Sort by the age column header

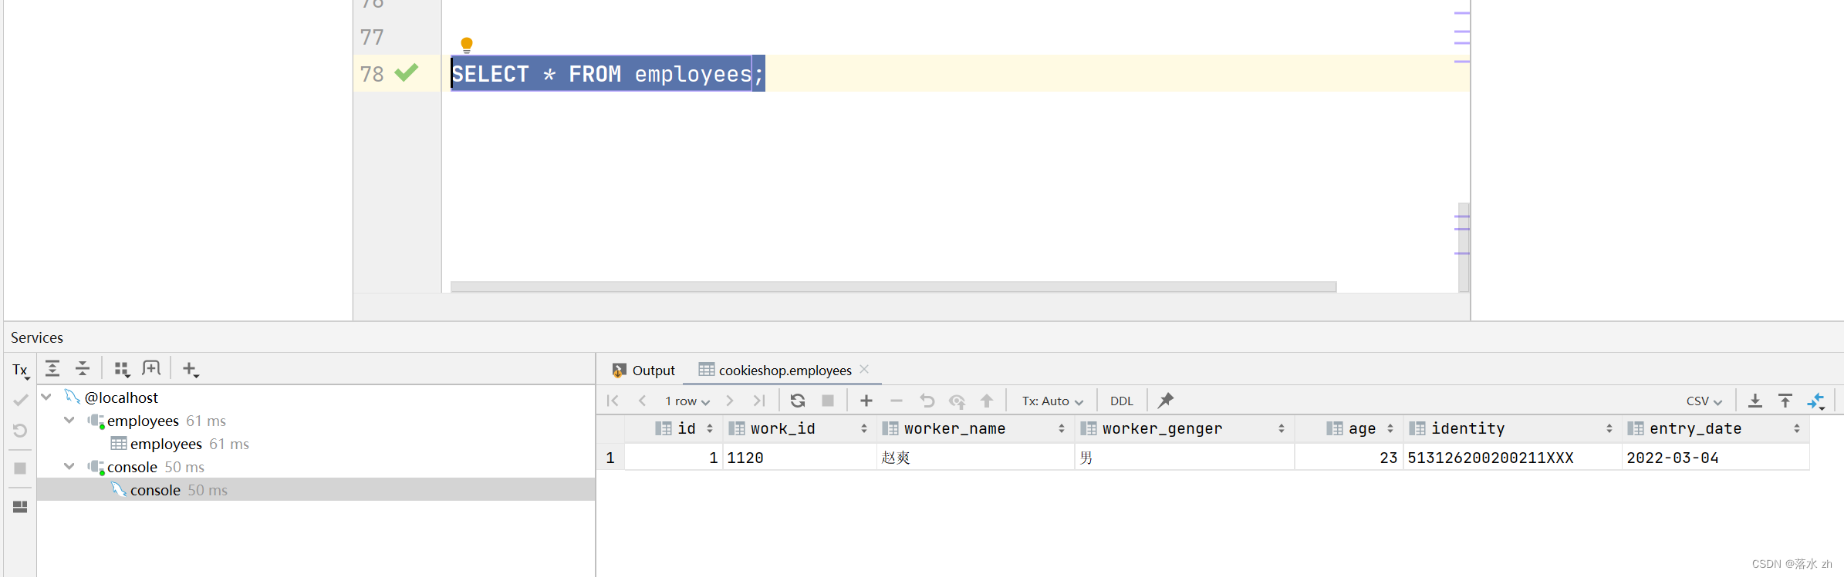1349,429
